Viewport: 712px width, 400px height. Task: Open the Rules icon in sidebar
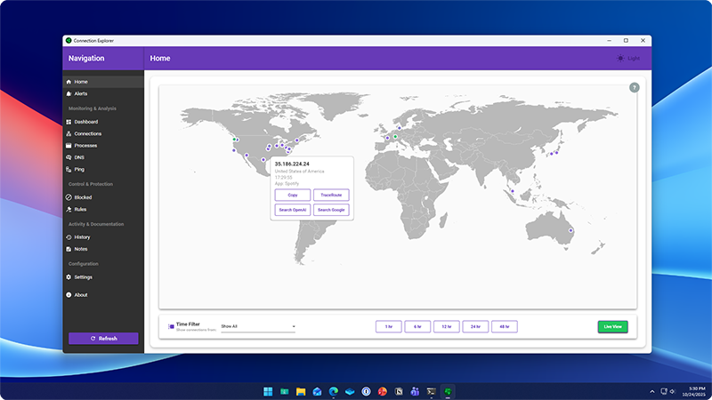(x=69, y=209)
